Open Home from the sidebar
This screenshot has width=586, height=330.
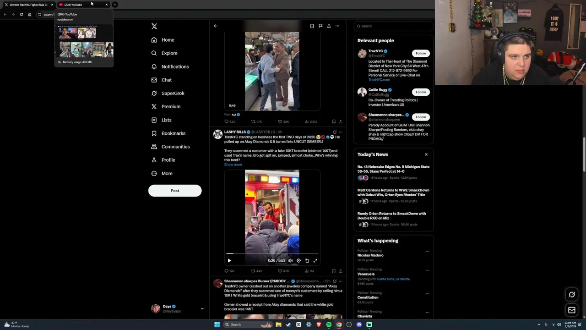pyautogui.click(x=163, y=40)
